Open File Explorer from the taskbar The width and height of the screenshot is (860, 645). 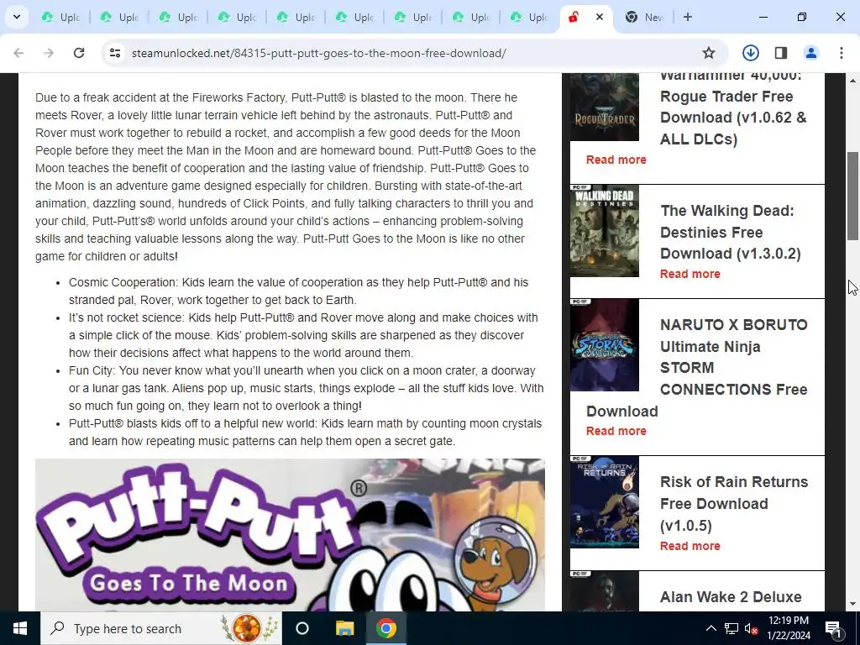point(344,628)
